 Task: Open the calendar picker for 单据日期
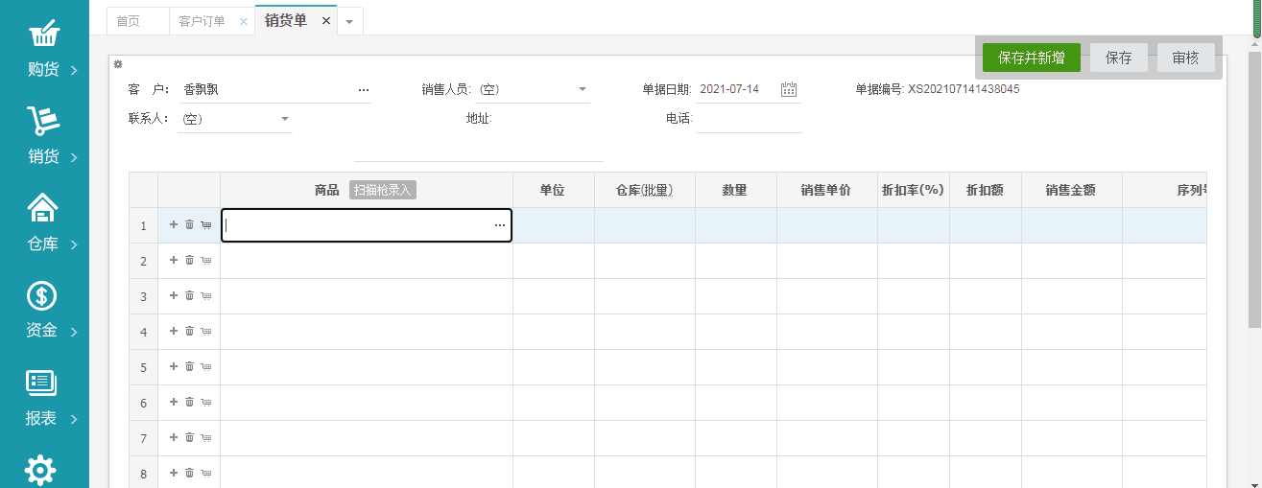789,89
